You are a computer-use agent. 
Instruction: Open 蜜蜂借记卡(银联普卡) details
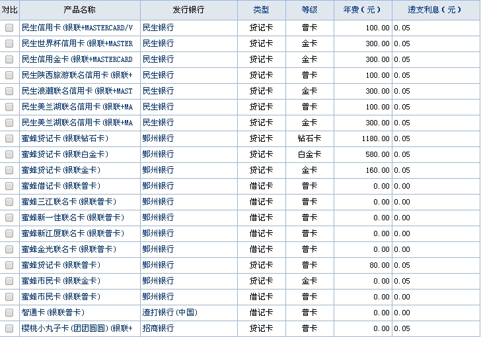point(61,186)
